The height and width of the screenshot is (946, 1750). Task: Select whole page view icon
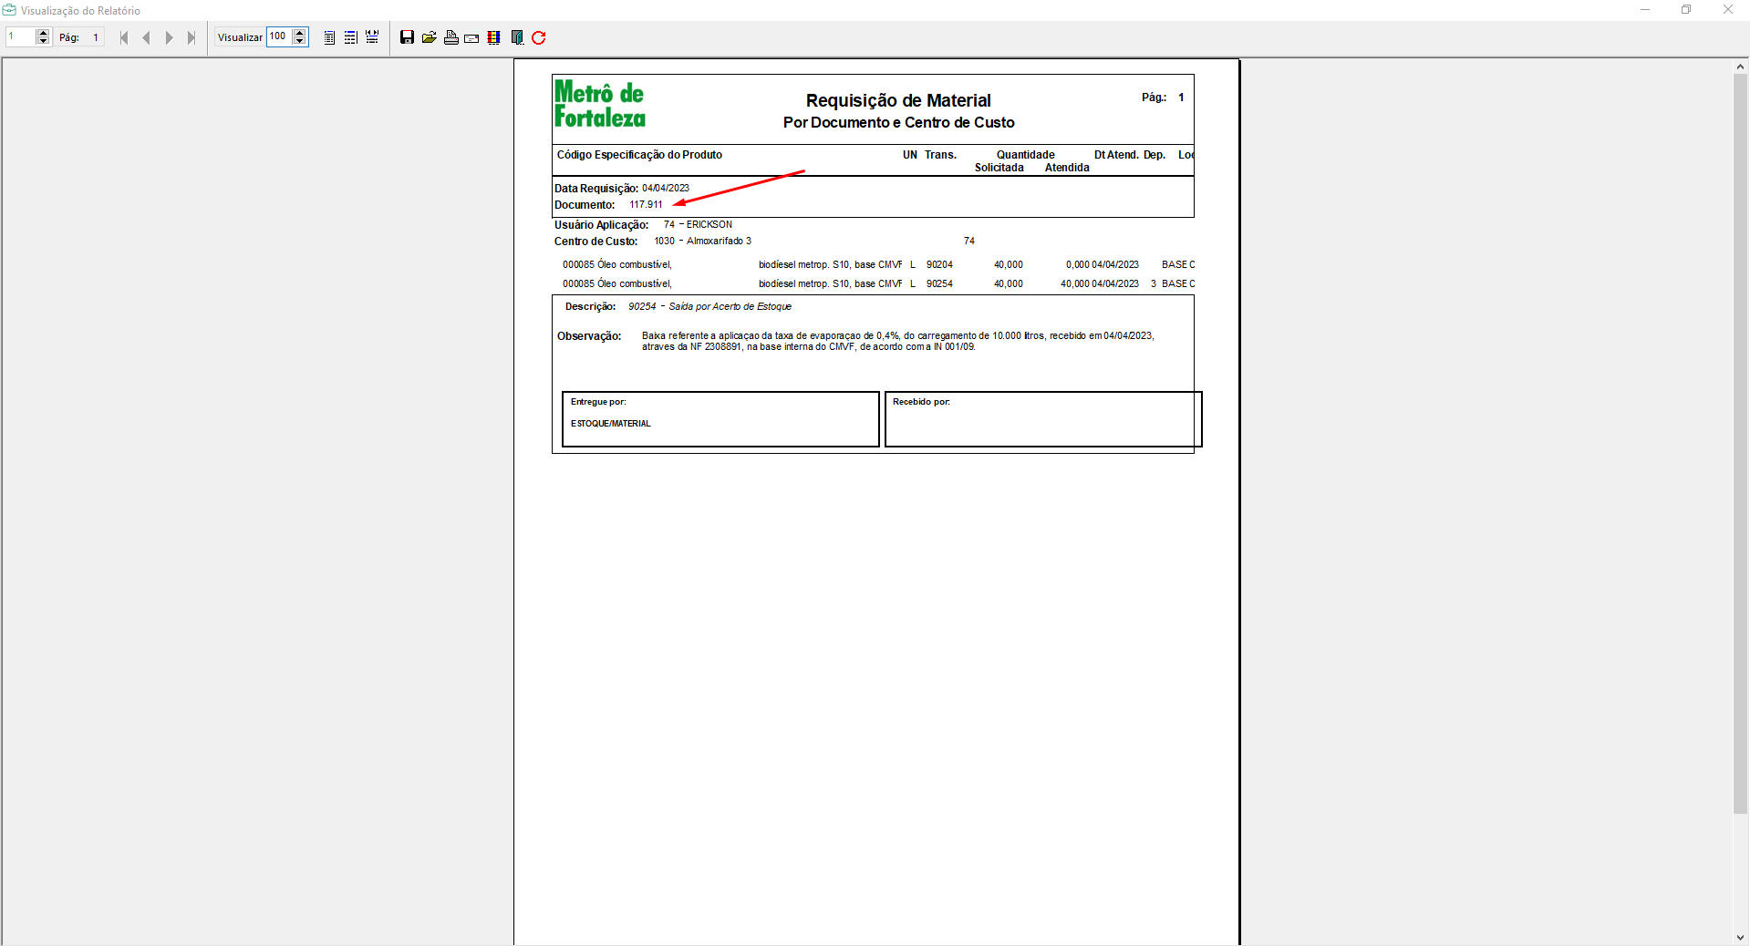click(x=329, y=37)
